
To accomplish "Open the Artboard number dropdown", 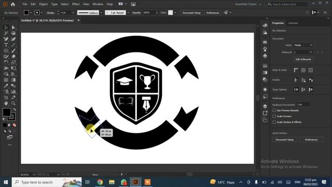I will click(x=303, y=52).
